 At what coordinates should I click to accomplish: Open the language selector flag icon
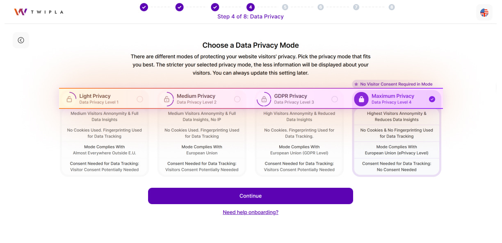click(x=484, y=12)
